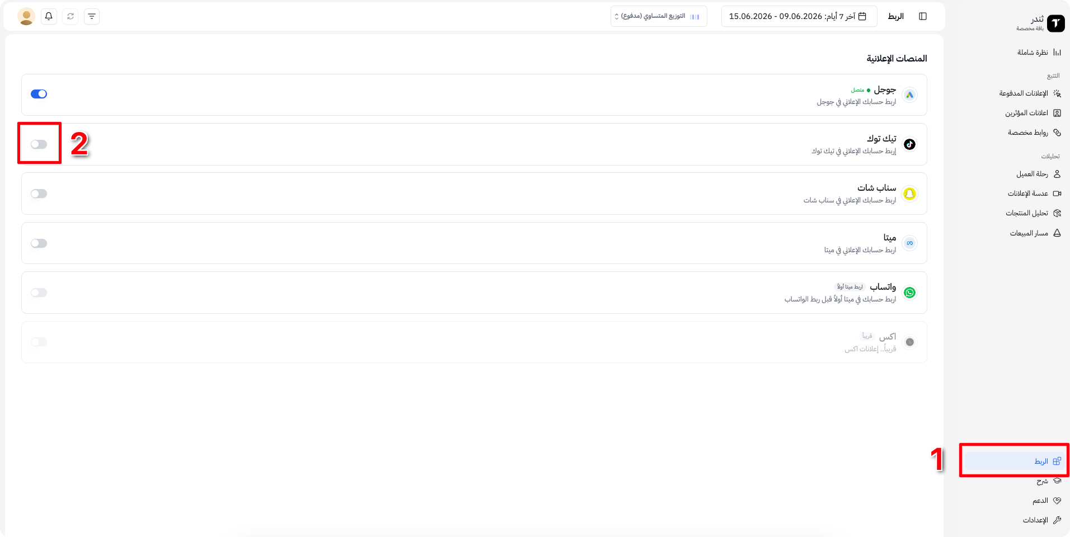Open the notifications bell icon
Image resolution: width=1070 pixels, height=537 pixels.
coord(49,16)
